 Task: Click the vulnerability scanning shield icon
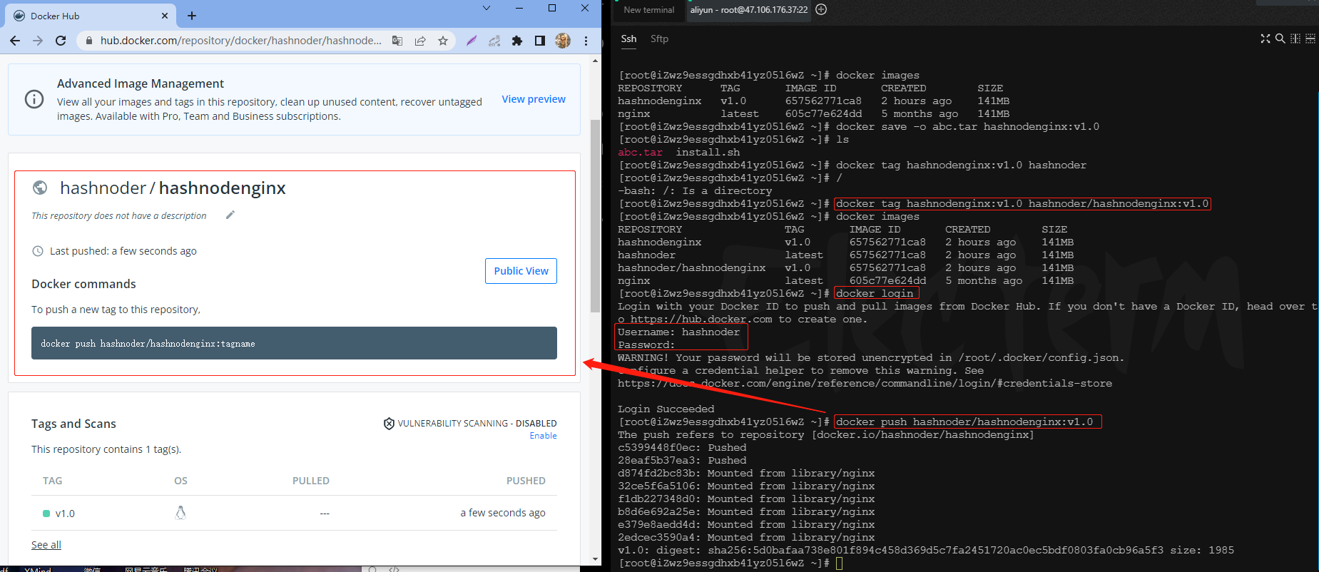(x=389, y=424)
